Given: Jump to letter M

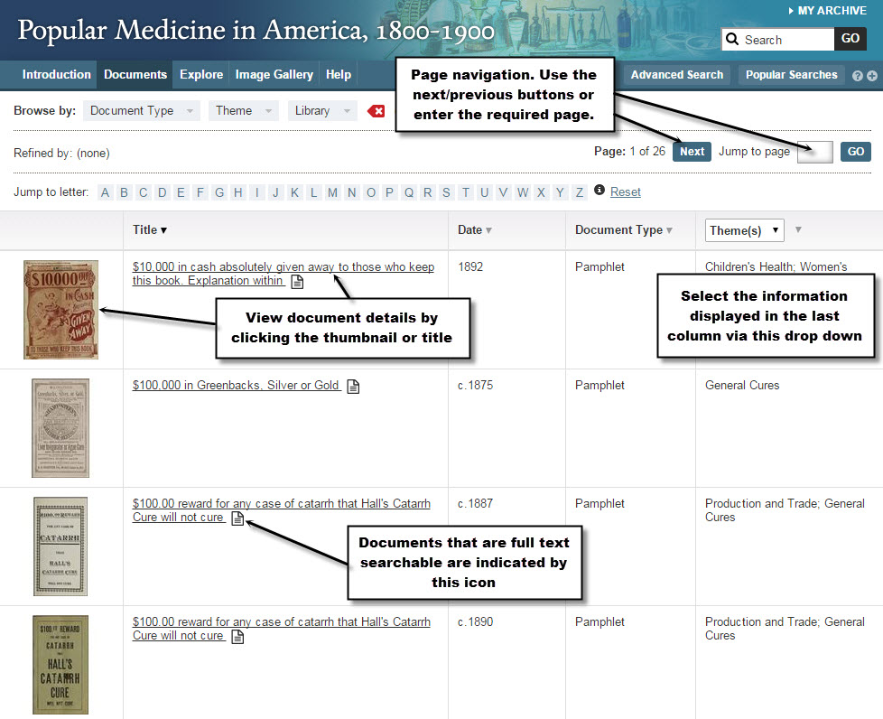Looking at the screenshot, I should pos(332,192).
